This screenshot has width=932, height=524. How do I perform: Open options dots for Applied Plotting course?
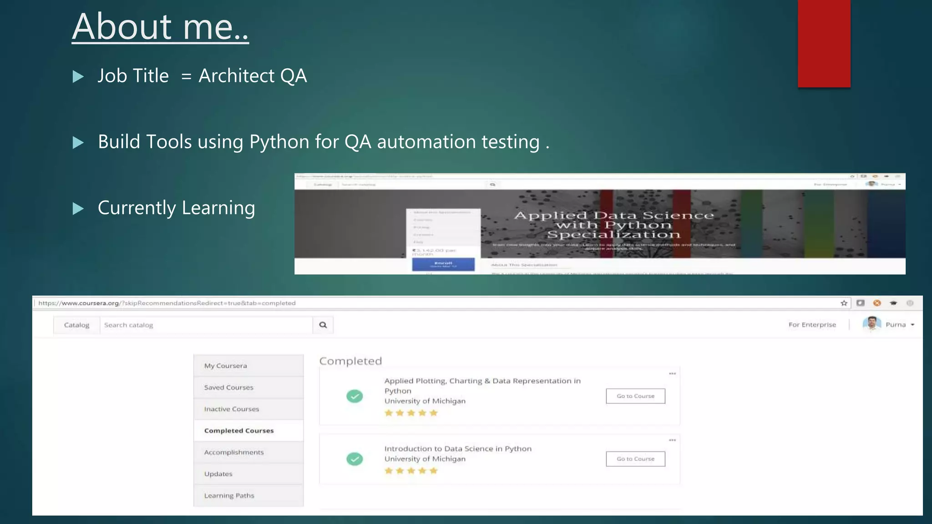(x=672, y=373)
